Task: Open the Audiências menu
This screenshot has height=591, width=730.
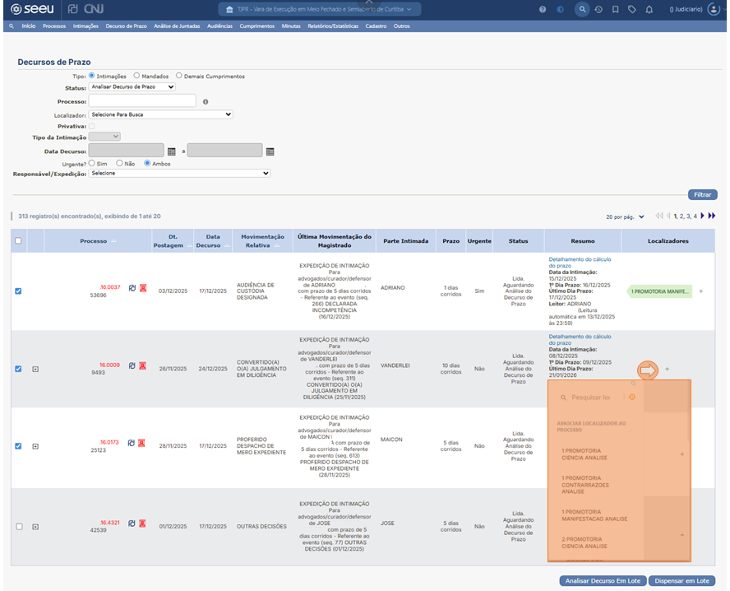Action: point(219,26)
